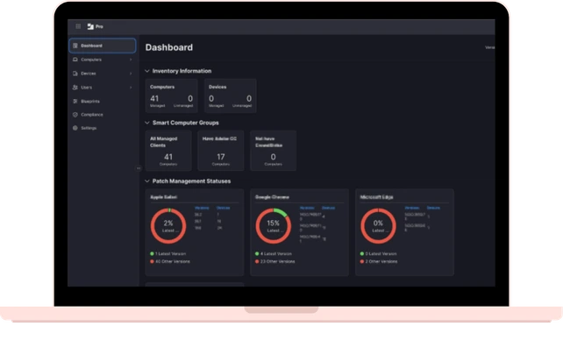Click the Users people icon in sidebar

[x=75, y=87]
